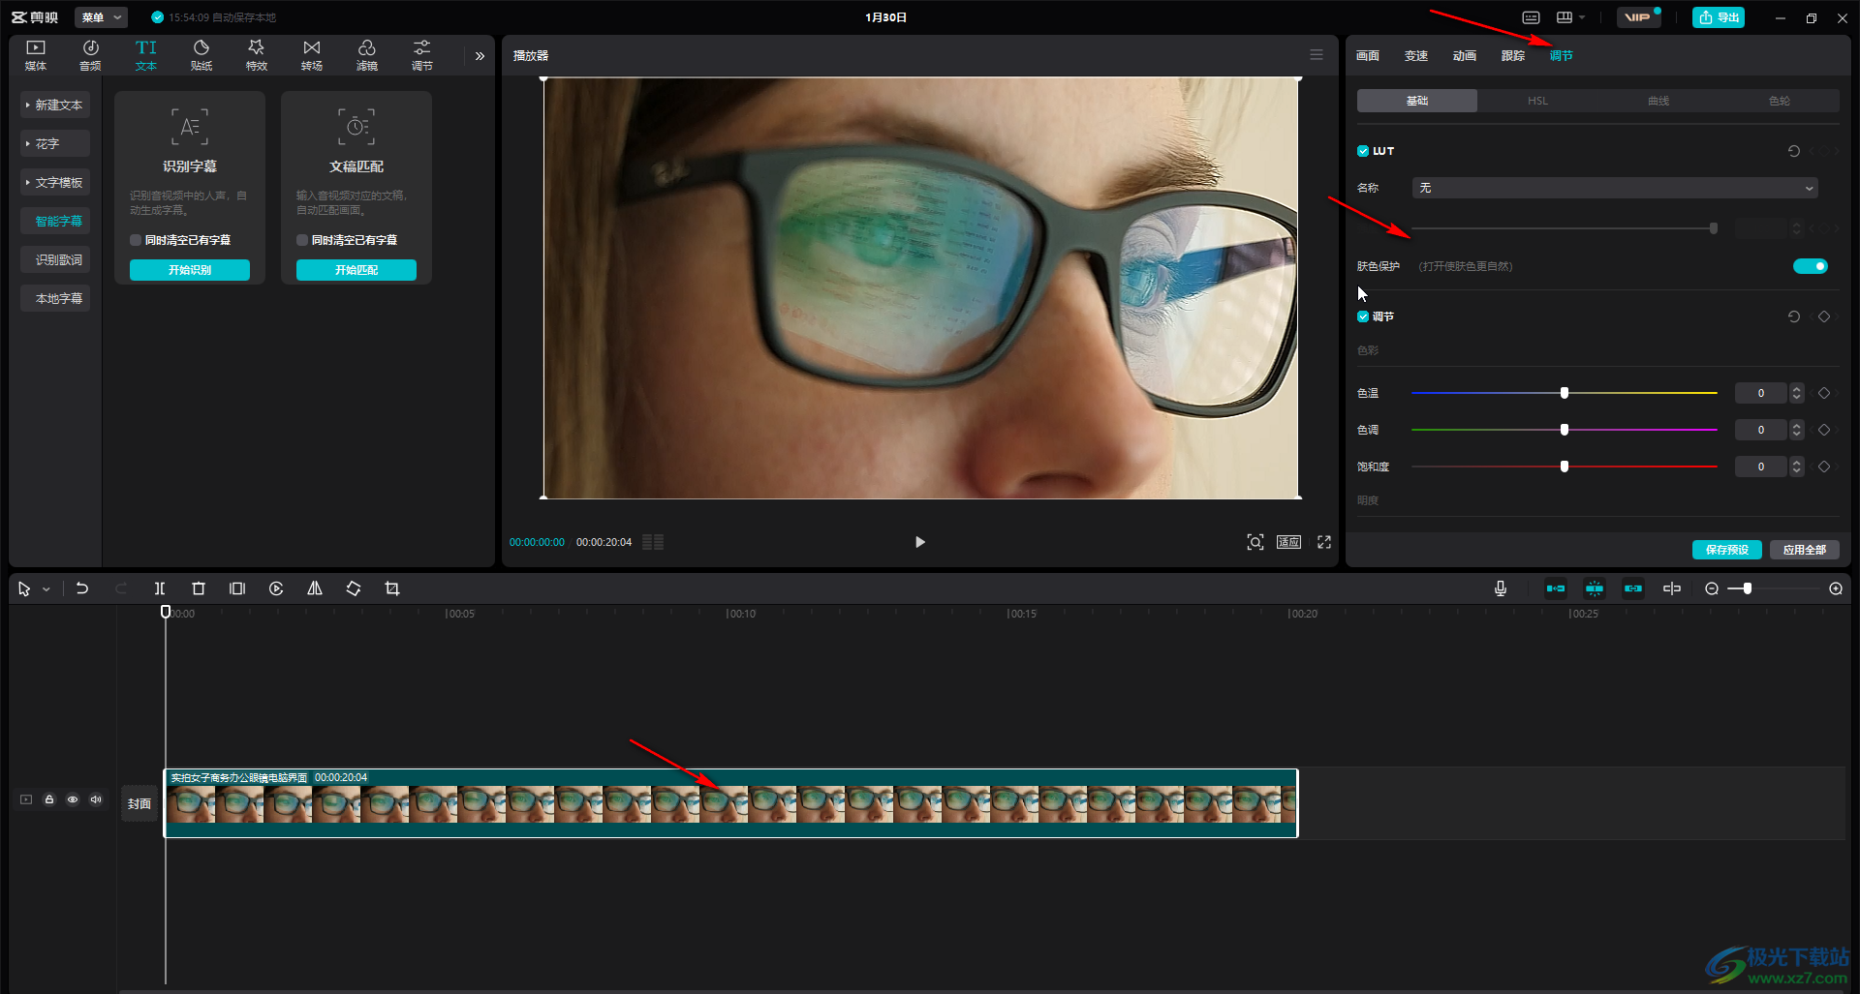Switch to the HSL sub-tab
The height and width of the screenshot is (994, 1860).
(1538, 101)
